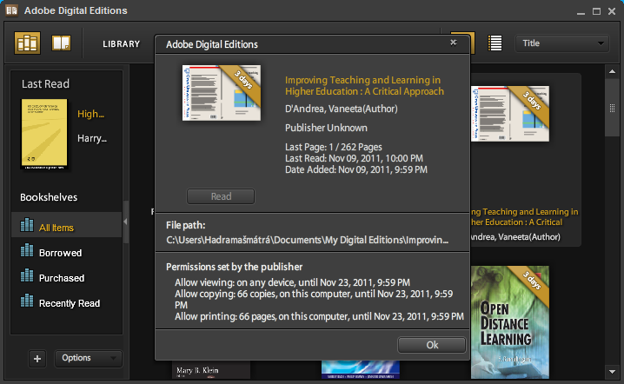
Task: Click the Purchased bookshelf icon
Action: click(x=27, y=275)
